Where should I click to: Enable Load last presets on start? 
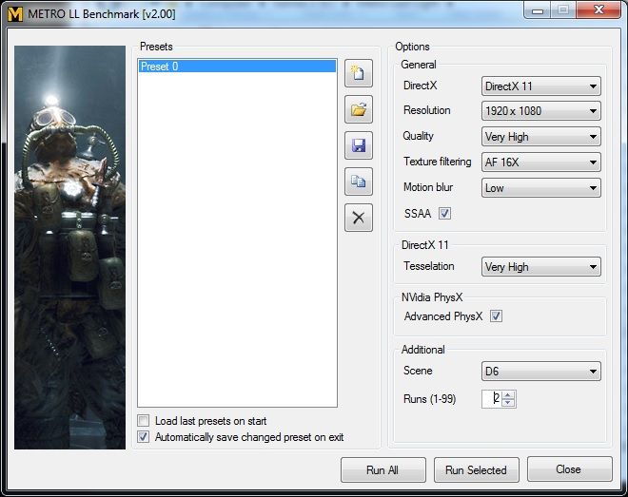pos(144,421)
